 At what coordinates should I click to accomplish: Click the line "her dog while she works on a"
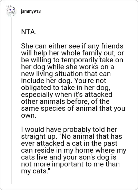coord(68,67)
